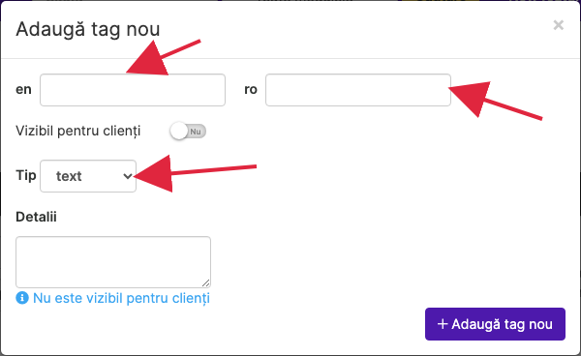Focus the ro tag name field
581x356 pixels.
click(x=358, y=90)
